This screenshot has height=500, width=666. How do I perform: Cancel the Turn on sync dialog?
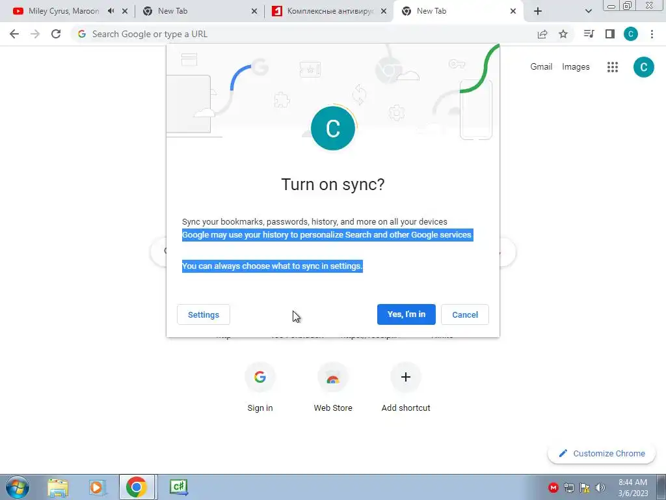click(464, 314)
